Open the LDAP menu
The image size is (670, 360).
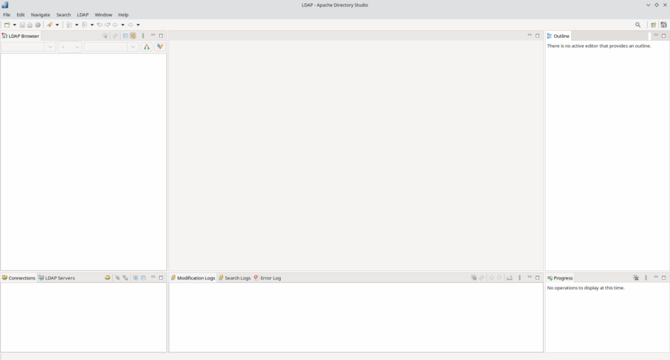coord(82,14)
